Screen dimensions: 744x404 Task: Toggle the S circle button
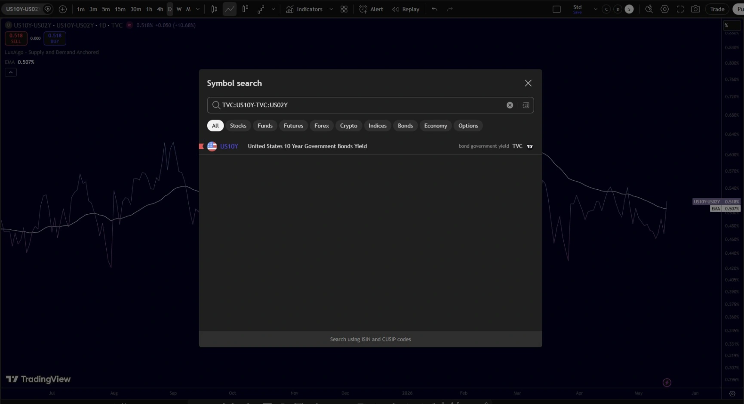click(629, 9)
